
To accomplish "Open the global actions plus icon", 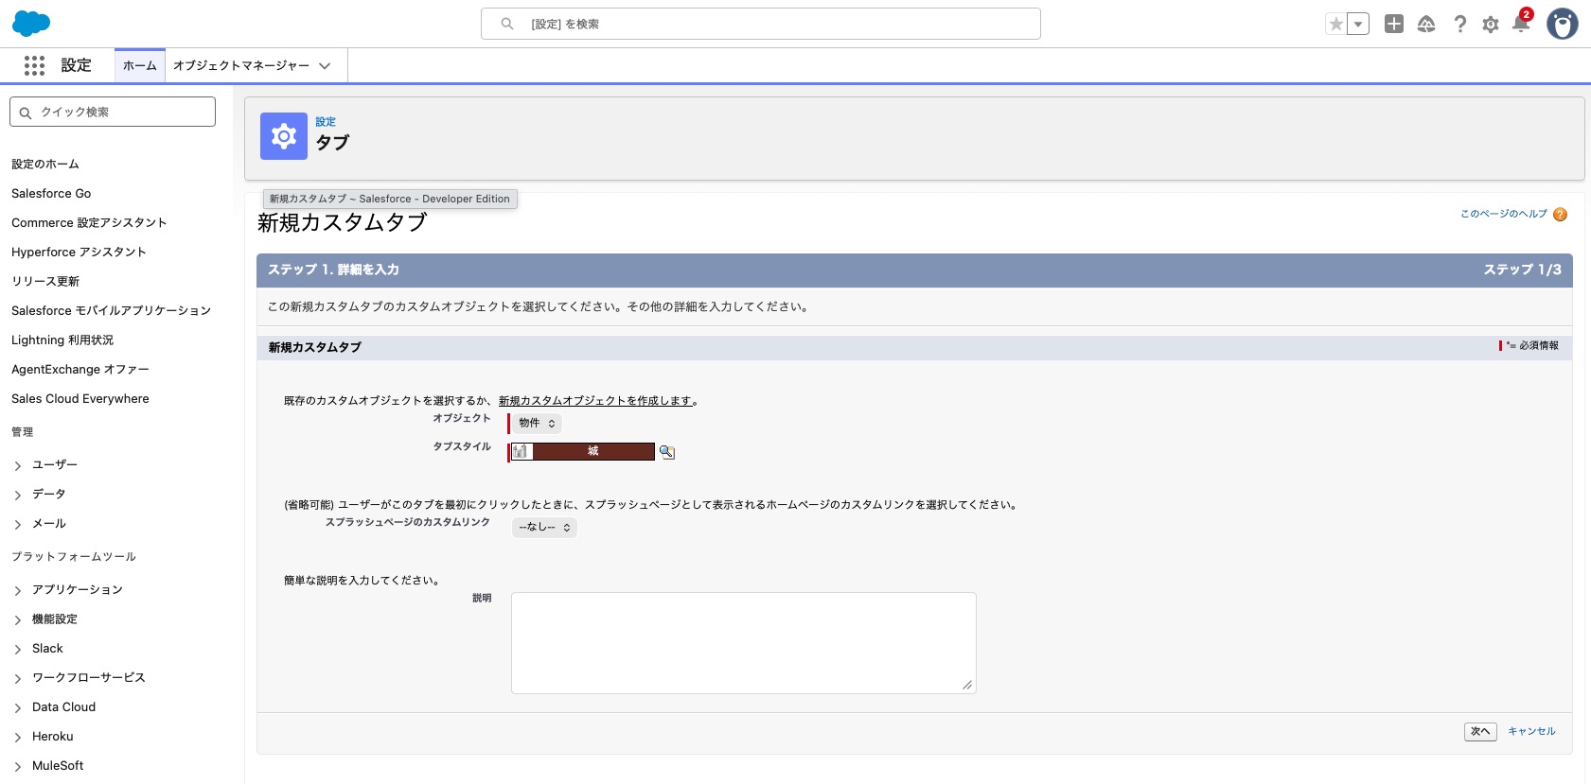I will pos(1394,24).
